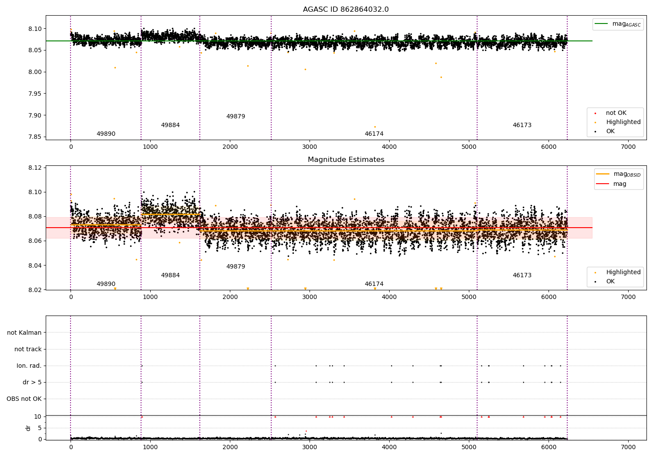Click the orange mag OBSID legend line sample
Image resolution: width=653 pixels, height=457 pixels.
603,174
